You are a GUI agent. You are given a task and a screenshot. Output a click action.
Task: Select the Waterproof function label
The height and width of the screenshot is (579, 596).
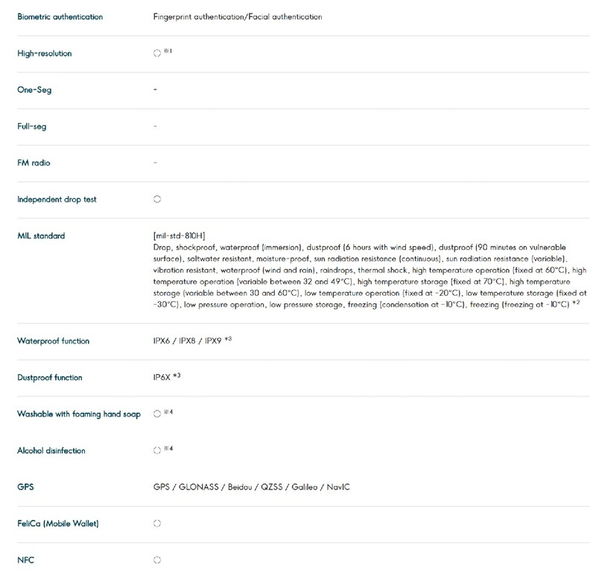point(53,341)
